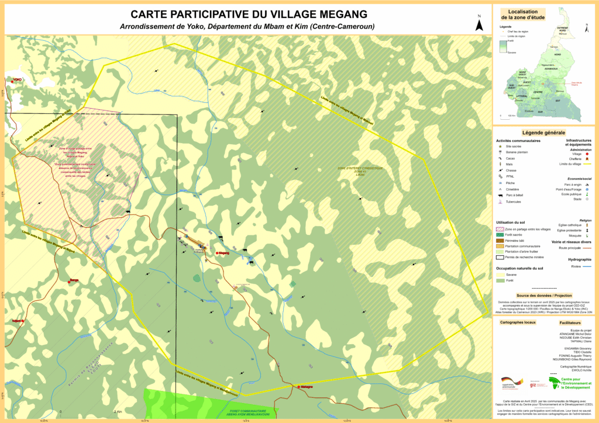599x423 pixels.
Task: Click the 'Hydrographie' legend heading
Action: pyautogui.click(x=580, y=259)
